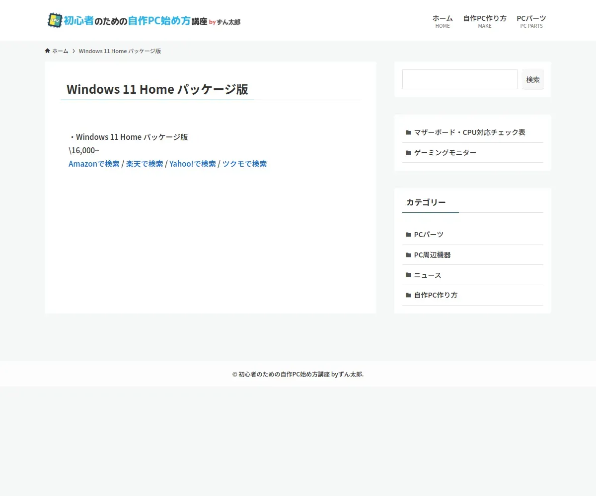Click the Windows 11 Home パッケージ版 page heading
Image resolution: width=596 pixels, height=496 pixels.
coord(157,89)
